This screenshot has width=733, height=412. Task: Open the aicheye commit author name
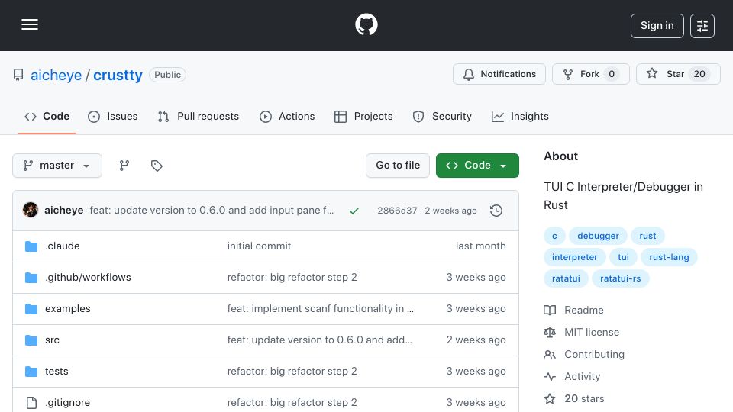click(x=64, y=211)
